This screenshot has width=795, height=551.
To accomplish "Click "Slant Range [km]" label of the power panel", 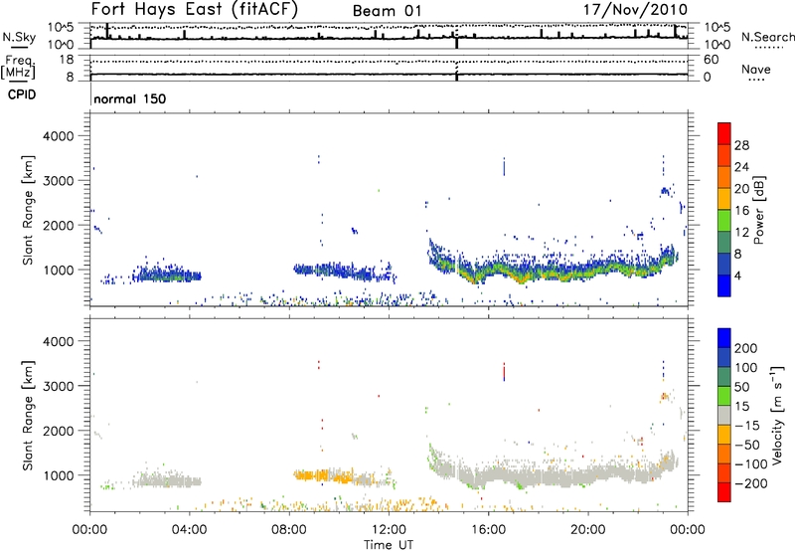I will click(x=28, y=210).
